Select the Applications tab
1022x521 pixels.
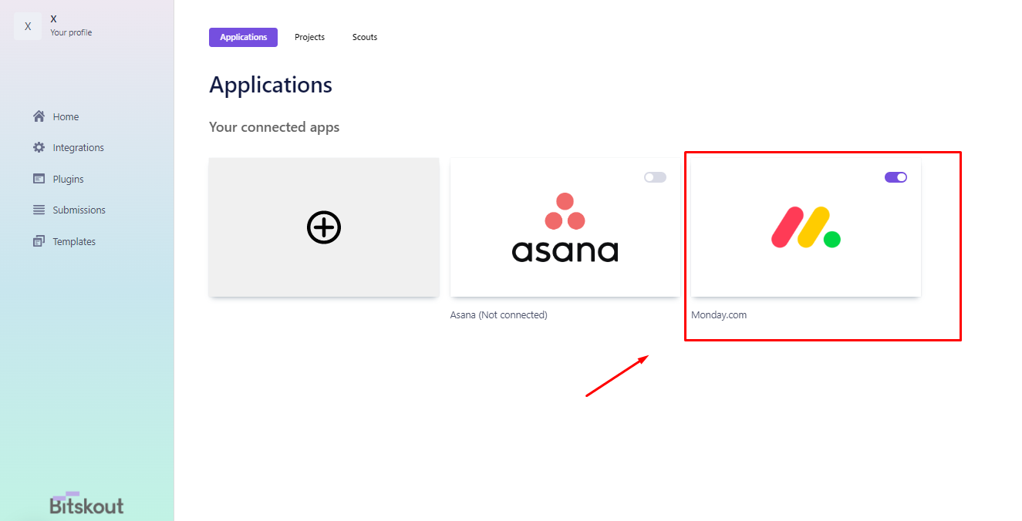(x=243, y=37)
